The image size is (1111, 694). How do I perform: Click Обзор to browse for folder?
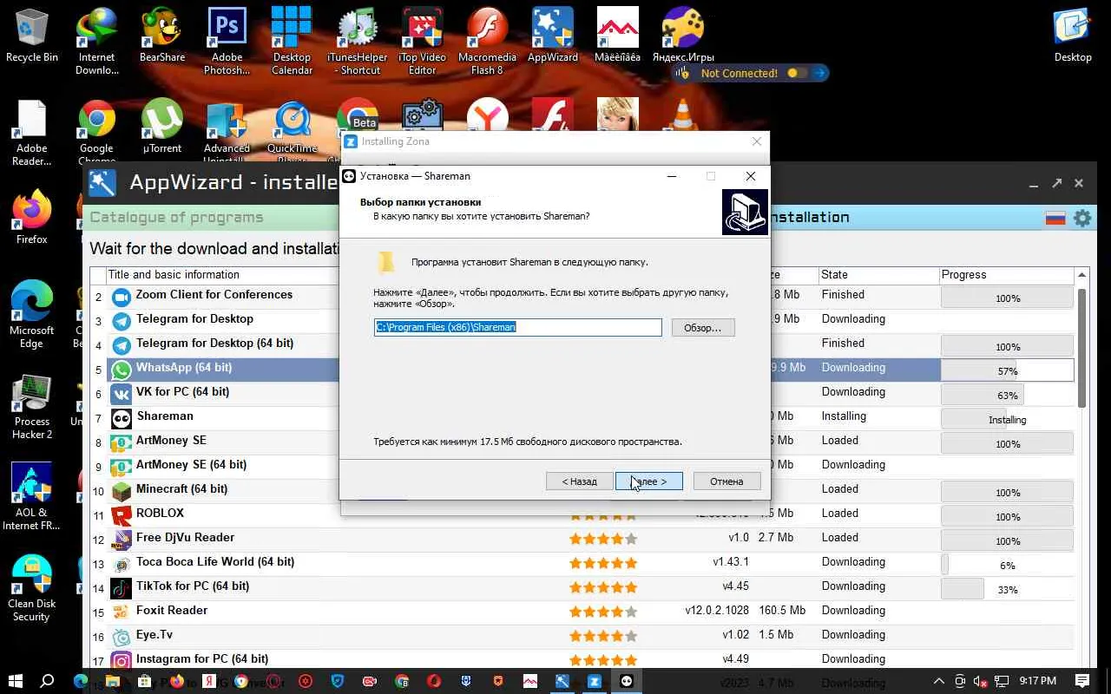point(703,328)
